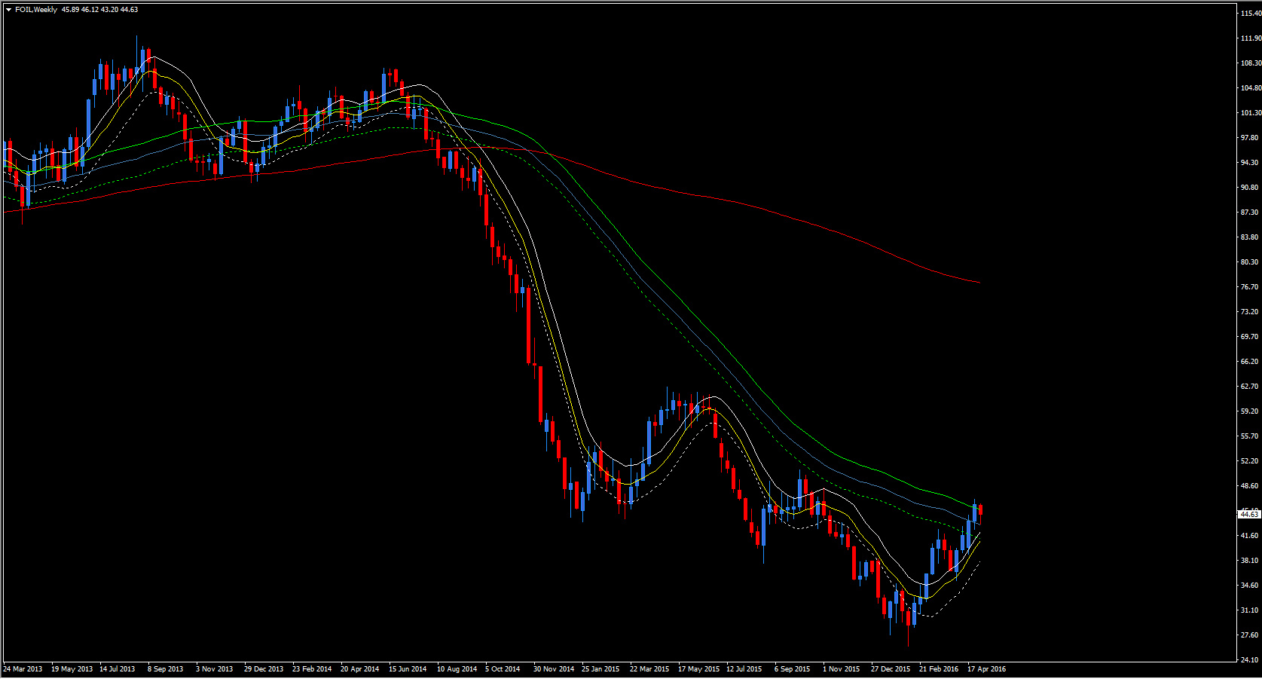Click the 104.80 price axis label
The height and width of the screenshot is (679, 1262).
tap(1250, 88)
